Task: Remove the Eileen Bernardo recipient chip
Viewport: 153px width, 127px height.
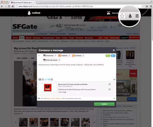Action: pos(59,60)
